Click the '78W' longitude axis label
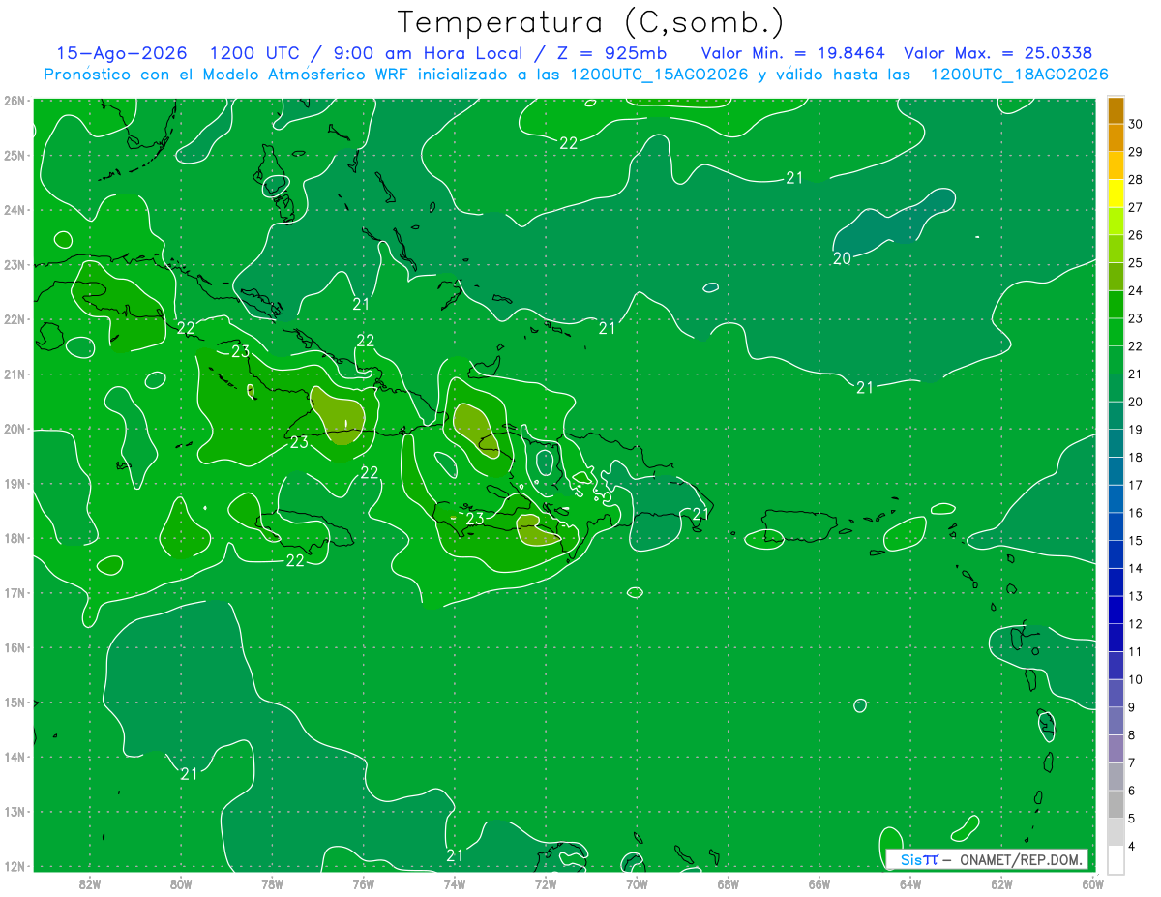Screen dimensions: 1161x897 coord(272,883)
